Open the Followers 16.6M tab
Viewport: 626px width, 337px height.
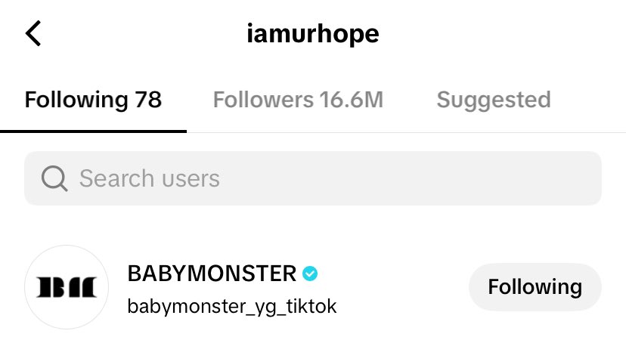coord(298,100)
